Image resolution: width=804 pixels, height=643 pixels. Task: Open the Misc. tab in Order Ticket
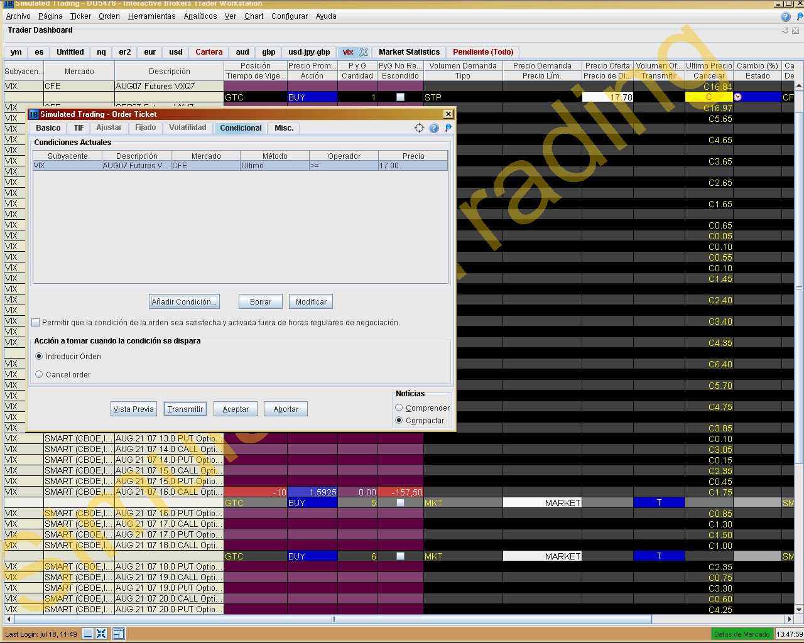pos(284,128)
